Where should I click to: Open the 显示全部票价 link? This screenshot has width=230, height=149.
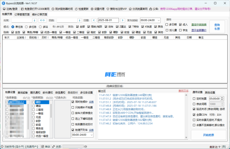pos(199,30)
